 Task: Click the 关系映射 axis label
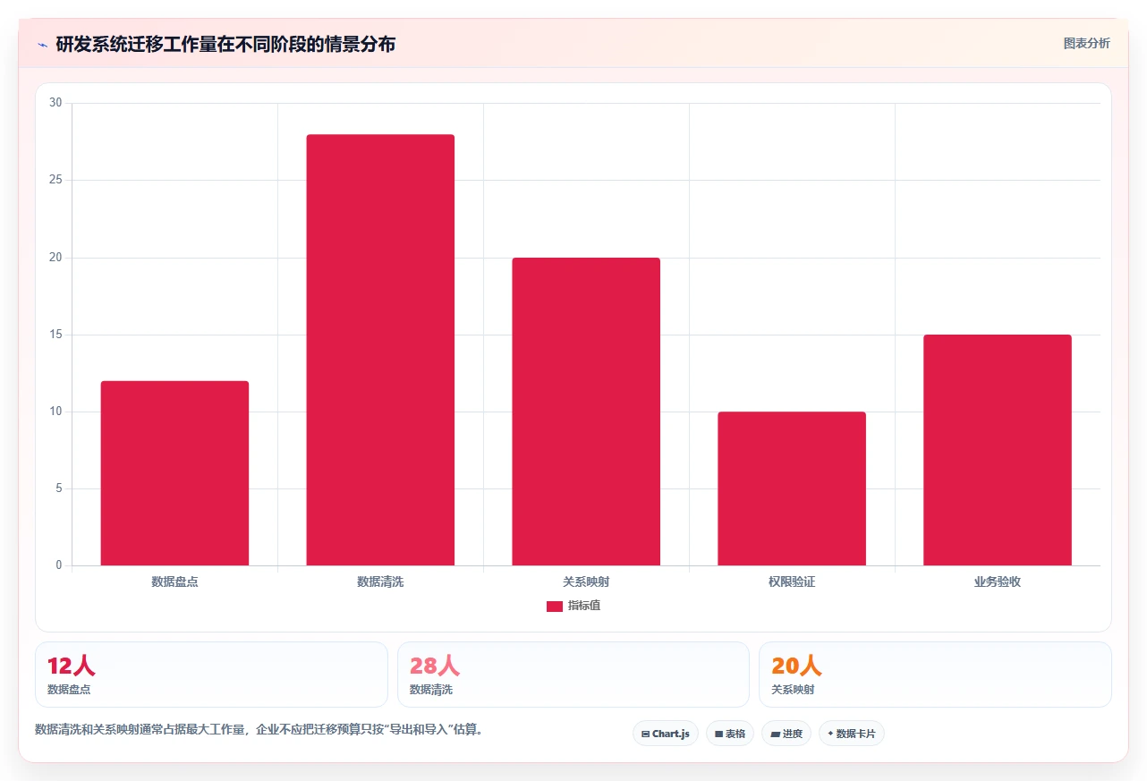[x=586, y=582]
